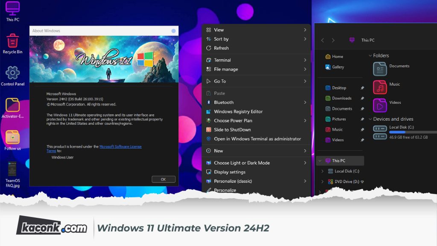Open the File manage submenu
This screenshot has width=437, height=246.
(256, 69)
